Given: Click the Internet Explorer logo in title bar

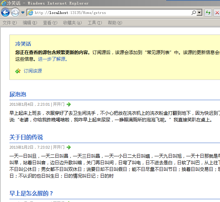Looking at the screenshot, I should point(3,3).
